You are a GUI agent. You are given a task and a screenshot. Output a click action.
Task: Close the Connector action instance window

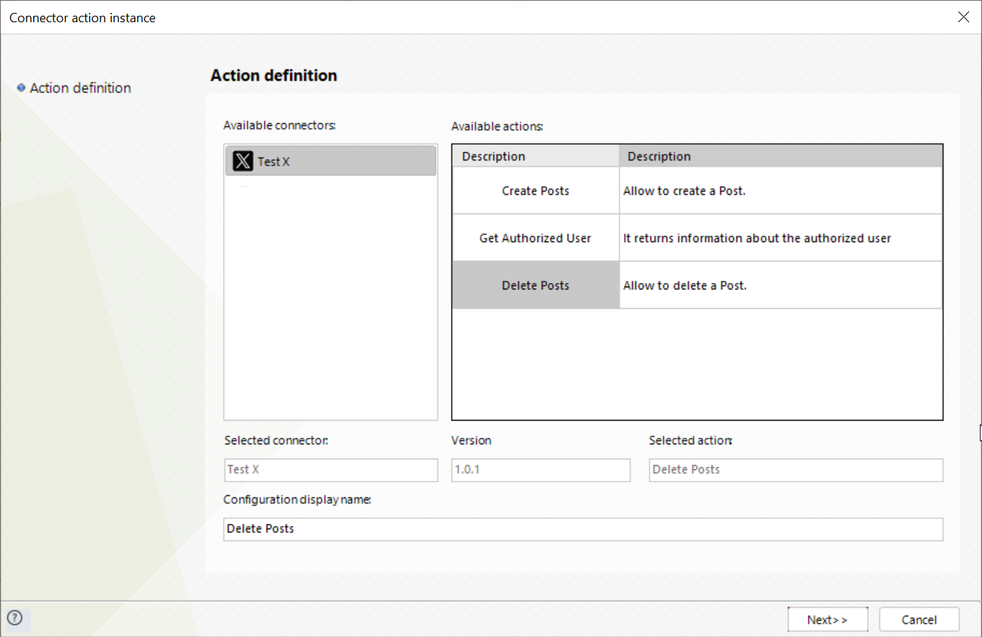pyautogui.click(x=963, y=17)
